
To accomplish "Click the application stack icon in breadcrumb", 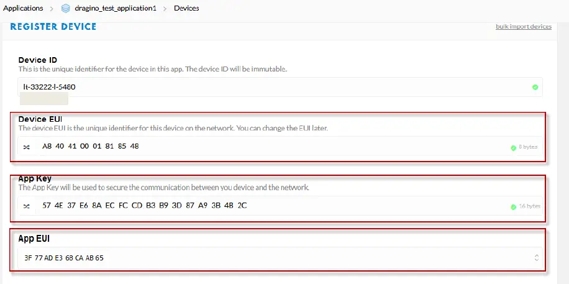I will 66,9.
